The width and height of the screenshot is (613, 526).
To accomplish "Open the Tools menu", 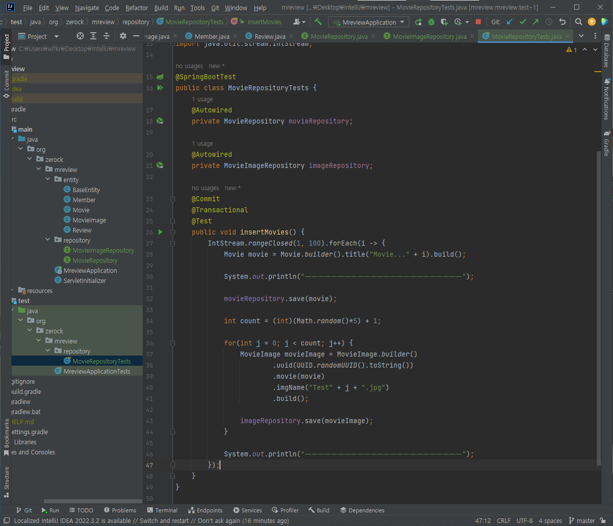I will coord(197,8).
